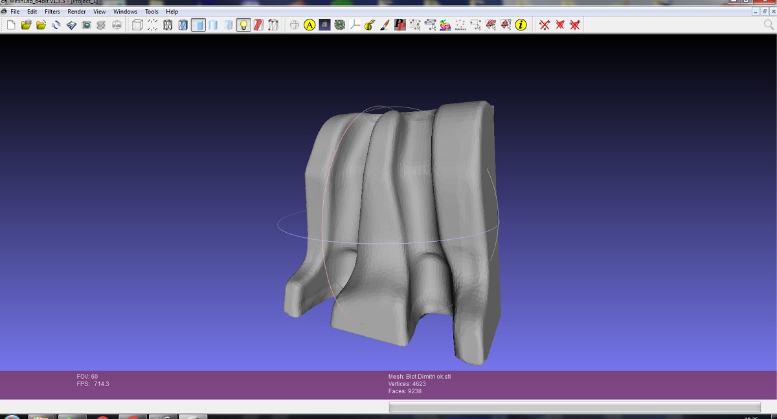Viewport: 777px width, 419px height.
Task: Open the Tools menu
Action: (x=152, y=12)
